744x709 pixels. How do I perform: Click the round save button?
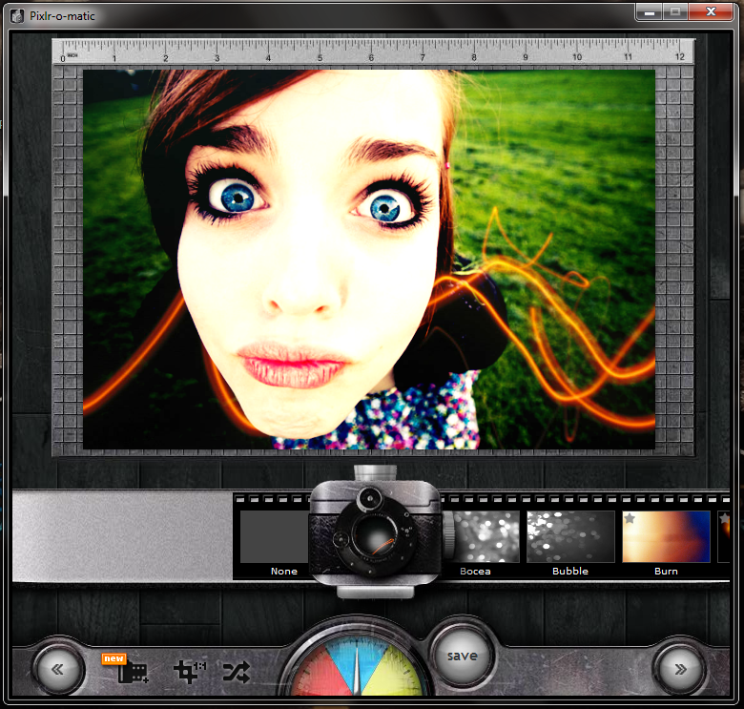click(x=463, y=656)
